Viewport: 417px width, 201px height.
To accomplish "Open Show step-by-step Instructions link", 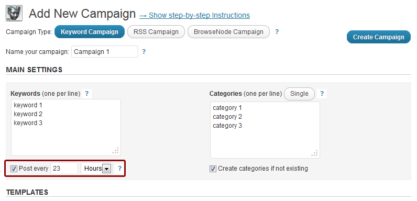I will coord(195,15).
